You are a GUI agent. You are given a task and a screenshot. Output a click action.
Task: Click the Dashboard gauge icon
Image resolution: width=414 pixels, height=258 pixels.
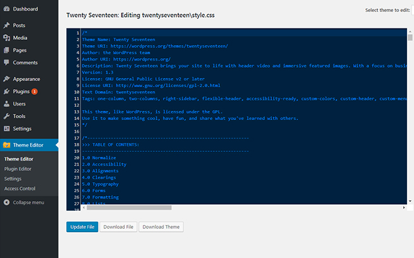click(6, 9)
